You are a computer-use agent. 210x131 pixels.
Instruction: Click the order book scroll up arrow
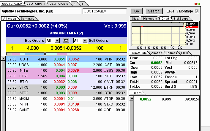click(3, 59)
